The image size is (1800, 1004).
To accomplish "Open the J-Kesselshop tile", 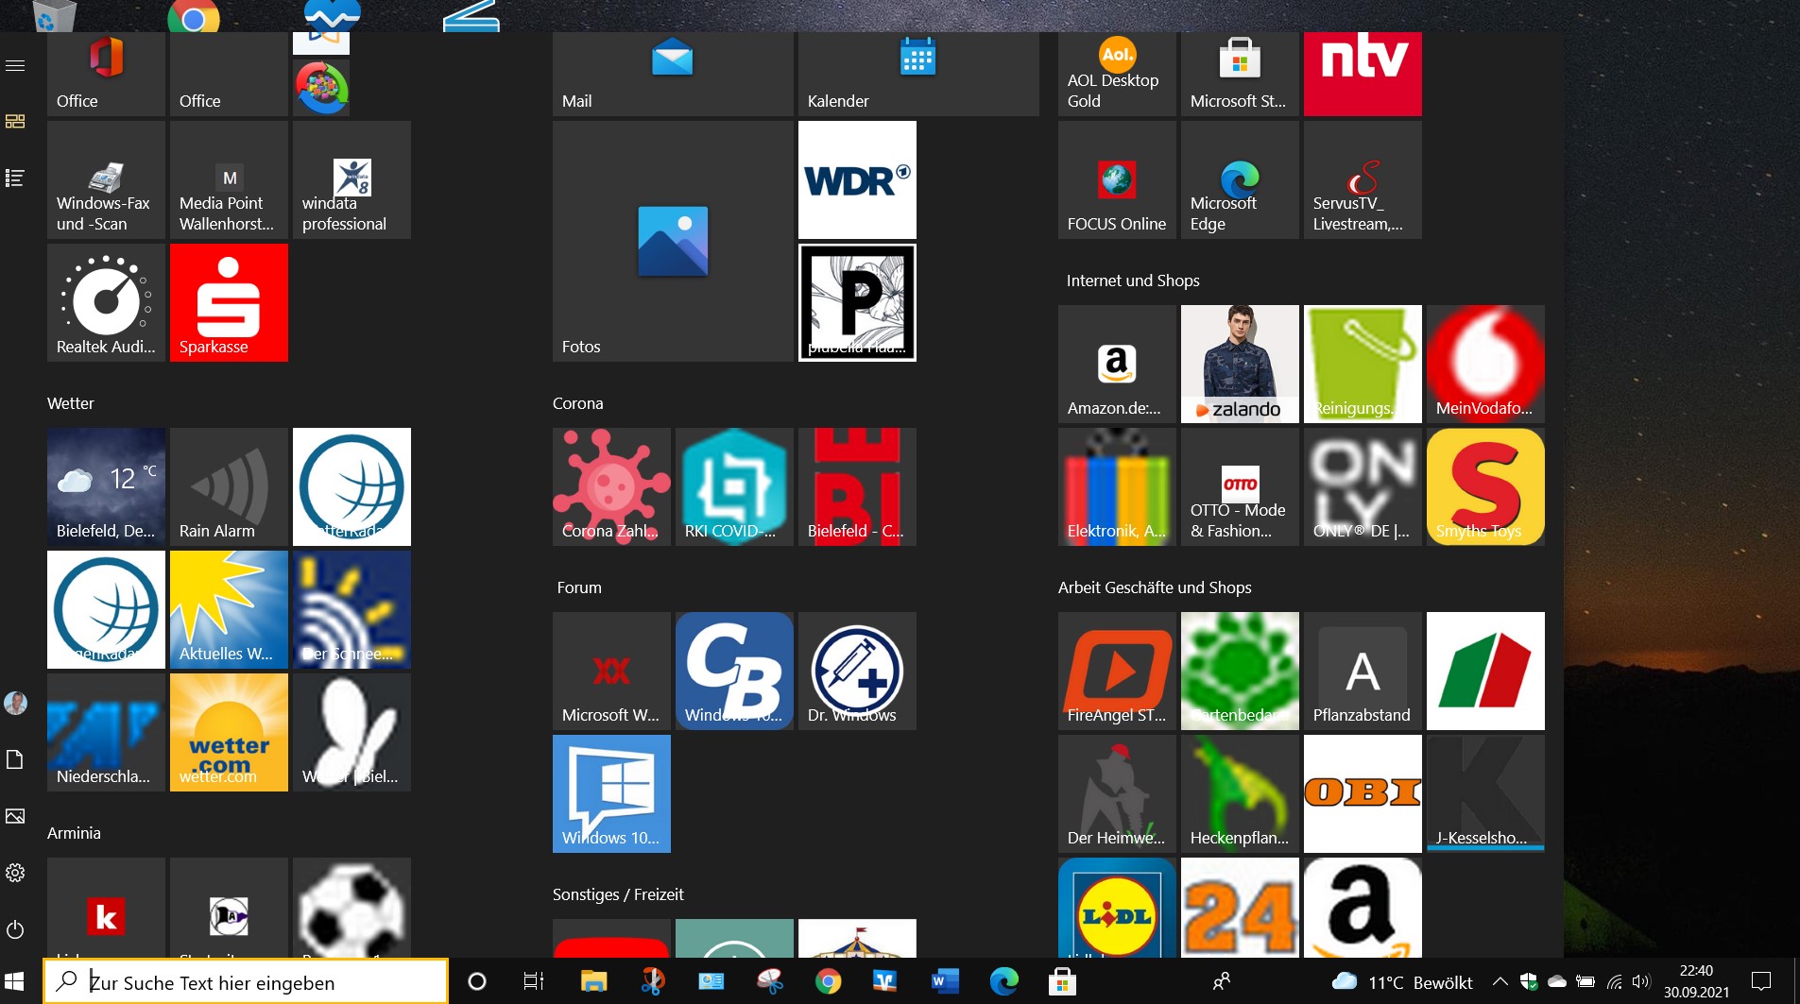I will pyautogui.click(x=1485, y=793).
